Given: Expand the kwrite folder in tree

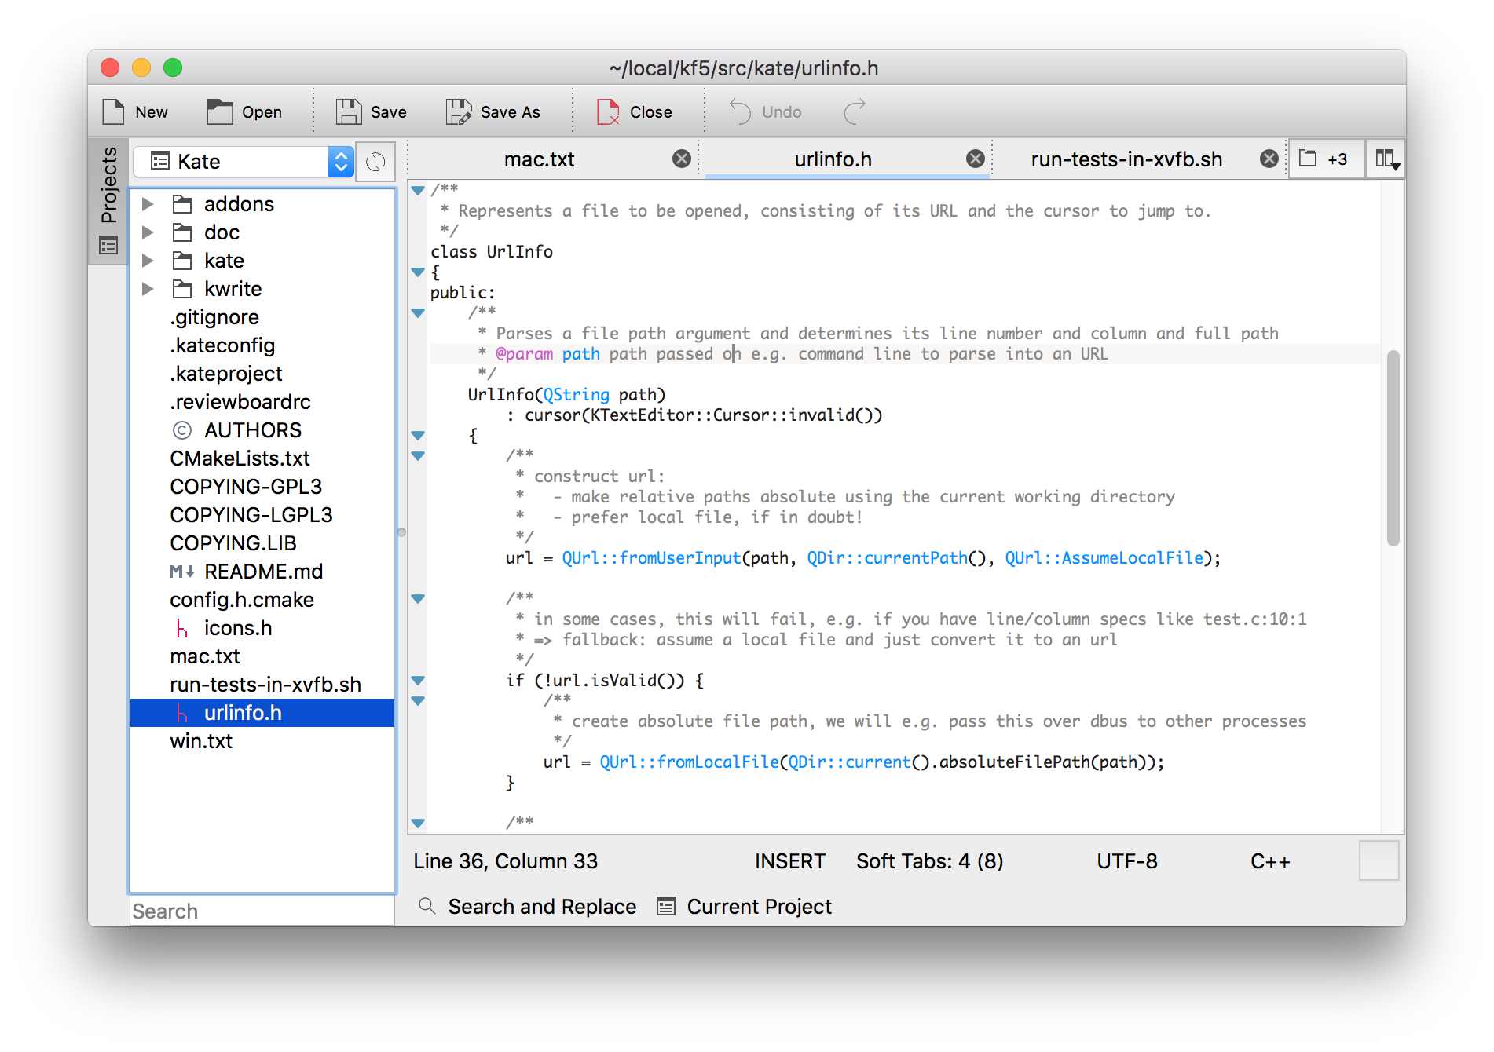Looking at the screenshot, I should (148, 289).
